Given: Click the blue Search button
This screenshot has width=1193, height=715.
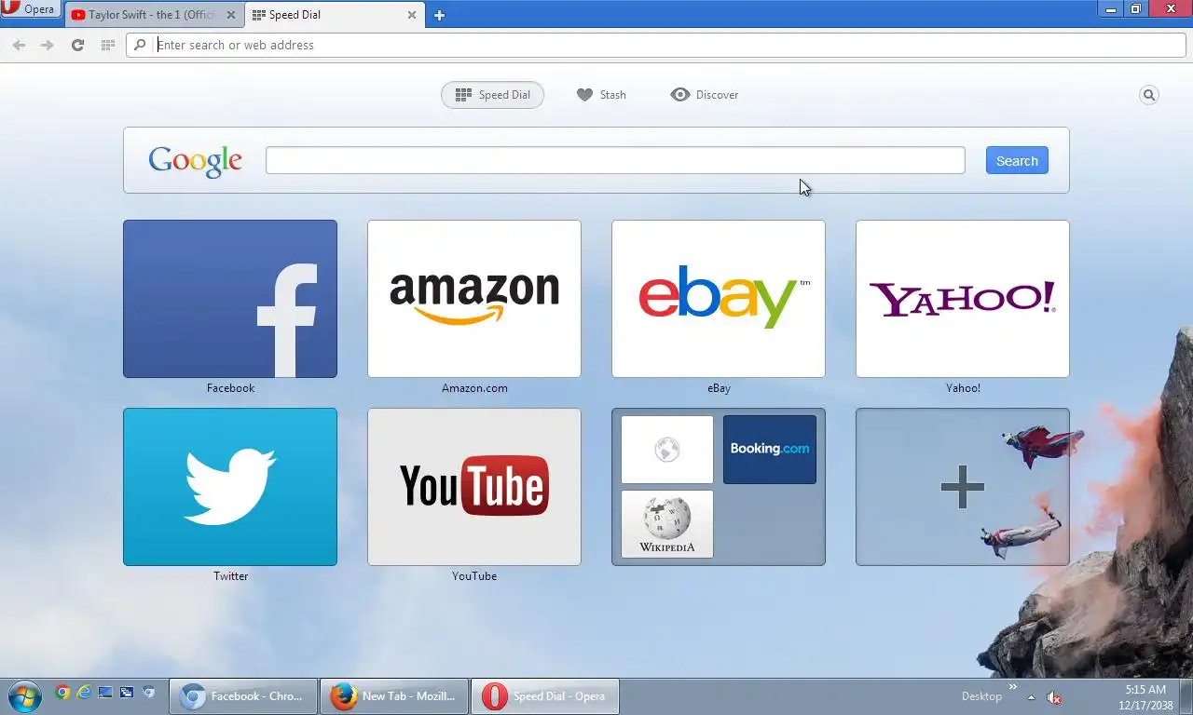Looking at the screenshot, I should point(1017,160).
